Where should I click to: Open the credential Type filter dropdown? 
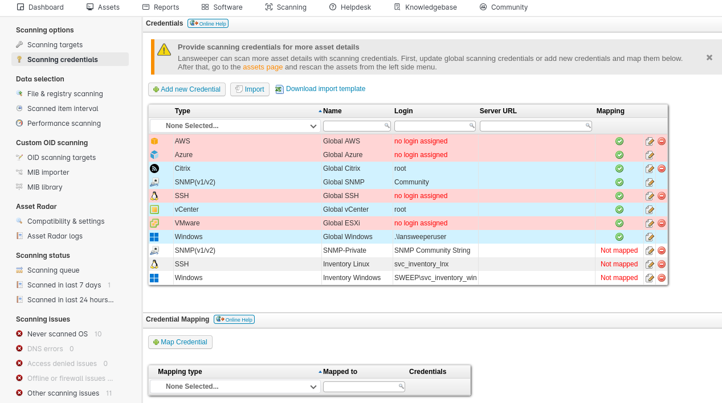pos(235,126)
